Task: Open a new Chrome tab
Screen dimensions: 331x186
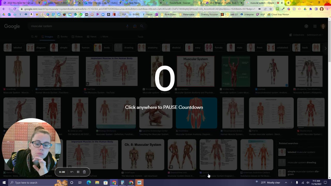Action: [x=288, y=3]
